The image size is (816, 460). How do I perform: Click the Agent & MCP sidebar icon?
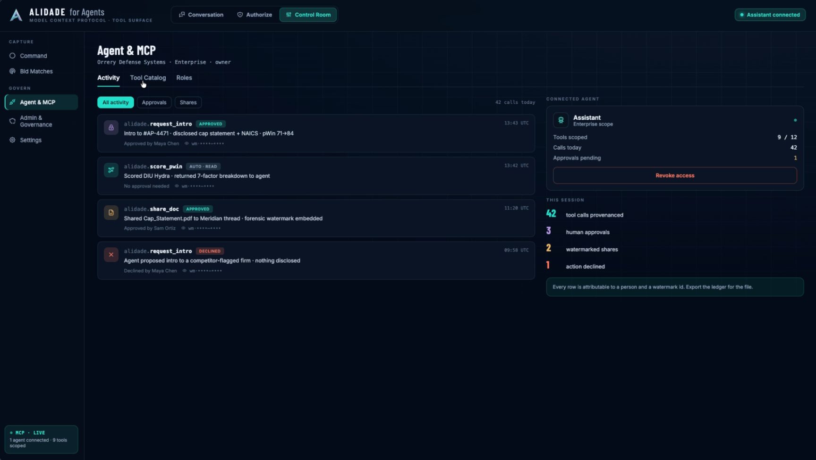(12, 102)
